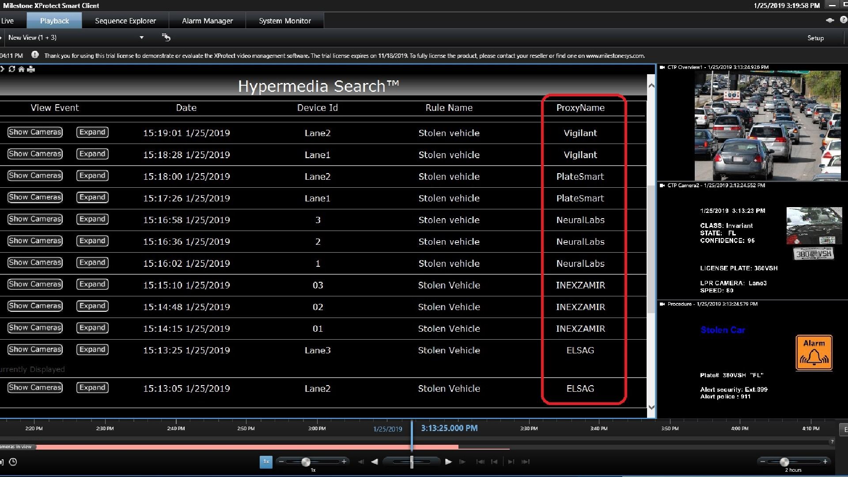This screenshot has height=477, width=848.
Task: Show Cameras for the 15:14:48 INEXZAMIR event
Action: pos(35,306)
